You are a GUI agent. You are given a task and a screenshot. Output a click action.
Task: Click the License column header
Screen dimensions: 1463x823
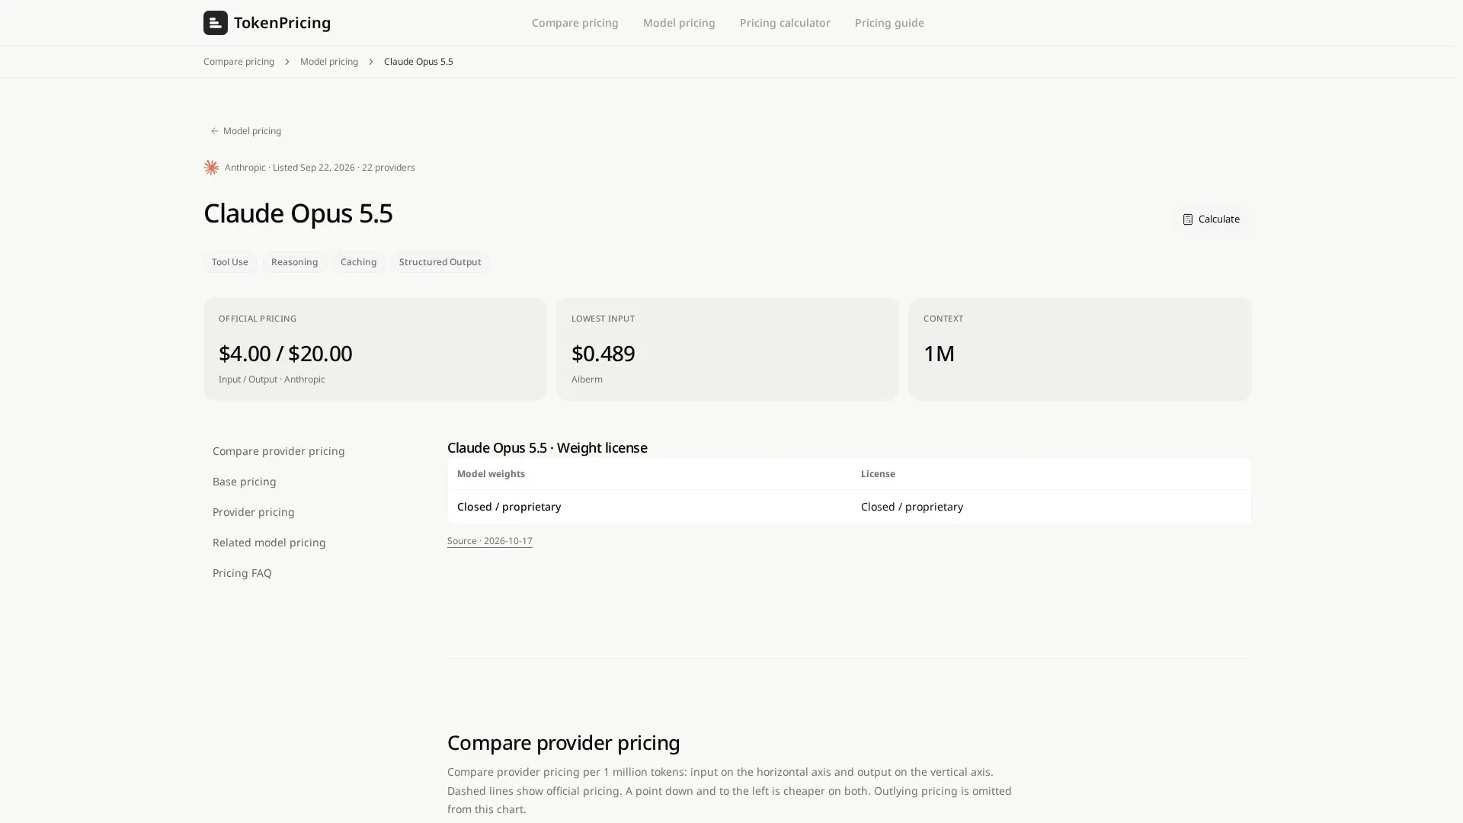[x=878, y=474]
